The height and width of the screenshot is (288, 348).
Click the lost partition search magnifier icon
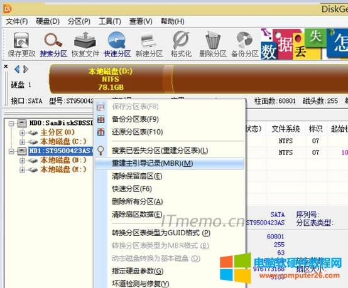pyautogui.click(x=101, y=151)
